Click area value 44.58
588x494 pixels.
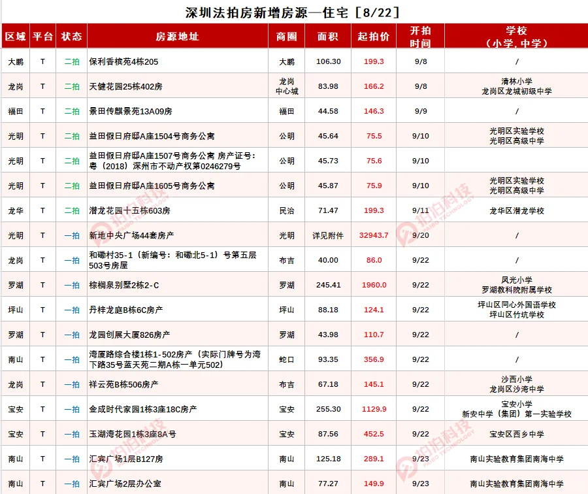tap(328, 111)
